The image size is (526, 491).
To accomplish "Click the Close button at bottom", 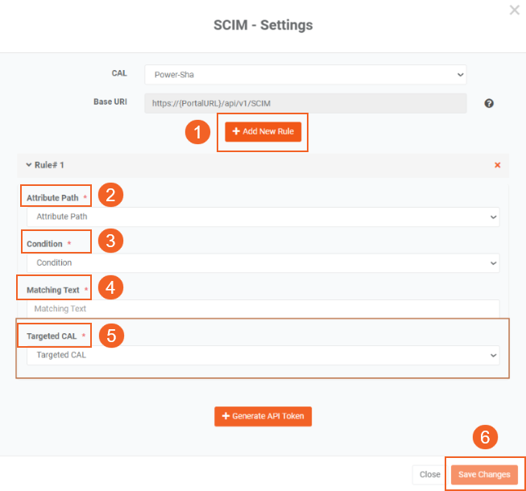I will tap(429, 475).
